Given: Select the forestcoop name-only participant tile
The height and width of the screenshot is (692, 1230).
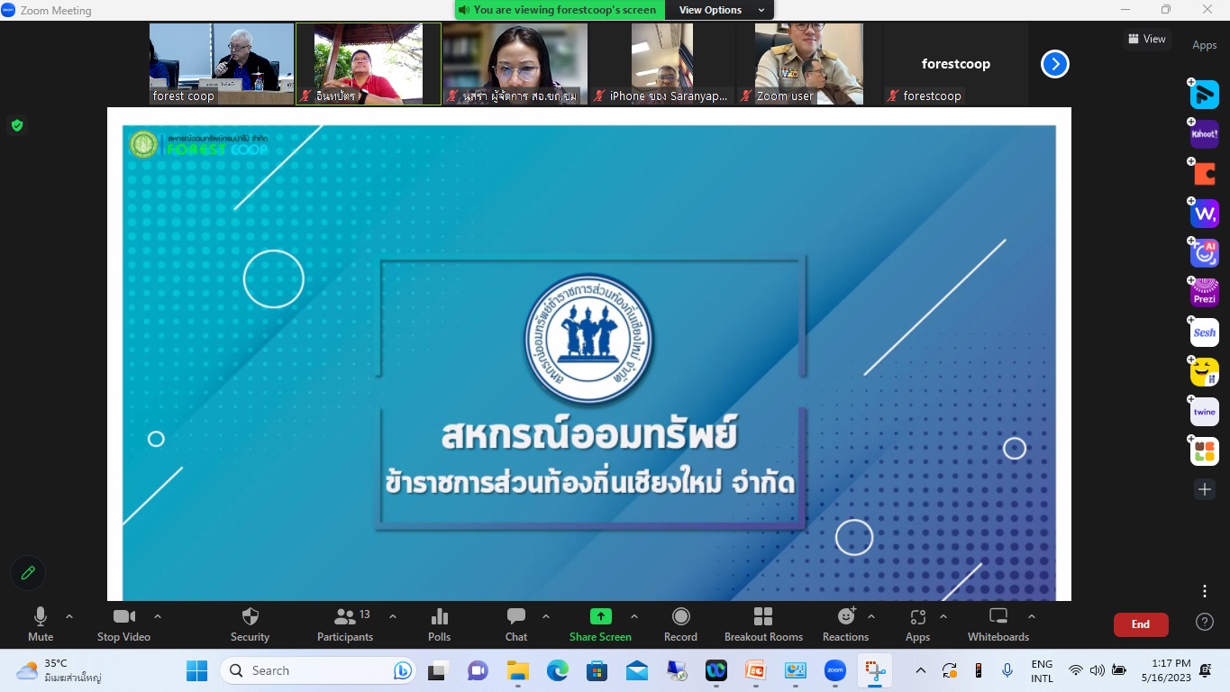Looking at the screenshot, I should click(x=955, y=64).
